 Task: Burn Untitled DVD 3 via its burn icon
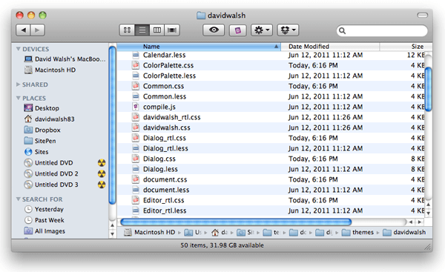click(x=102, y=185)
